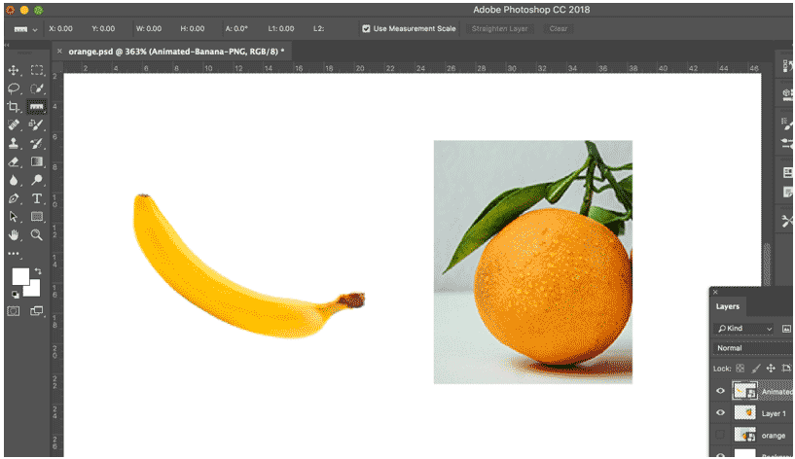Click the Clear button
The width and height of the screenshot is (795, 459).
tap(559, 29)
